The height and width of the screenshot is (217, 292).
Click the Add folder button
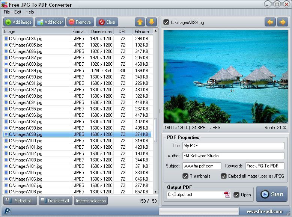coord(50,22)
